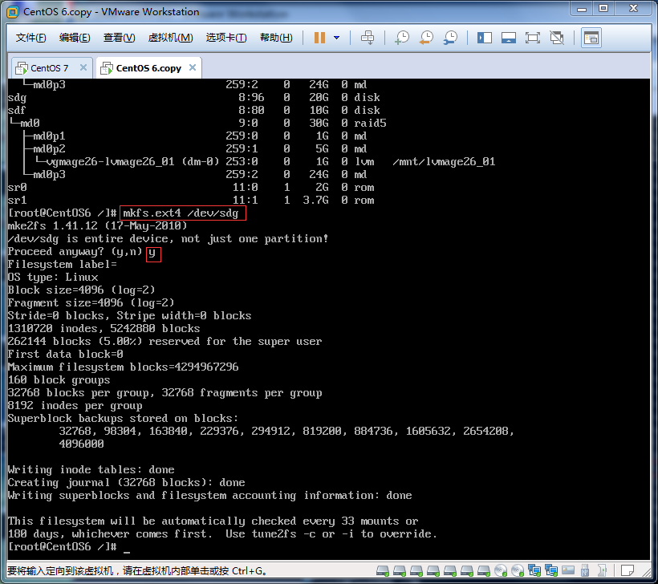Click 'mke2fs 1.41.12 (17-May-2010)' line
The height and width of the screenshot is (584, 658).
97,225
